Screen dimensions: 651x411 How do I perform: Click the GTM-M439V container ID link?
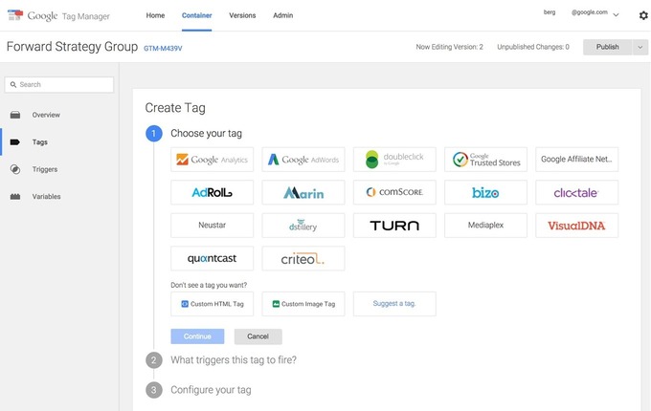pos(163,49)
